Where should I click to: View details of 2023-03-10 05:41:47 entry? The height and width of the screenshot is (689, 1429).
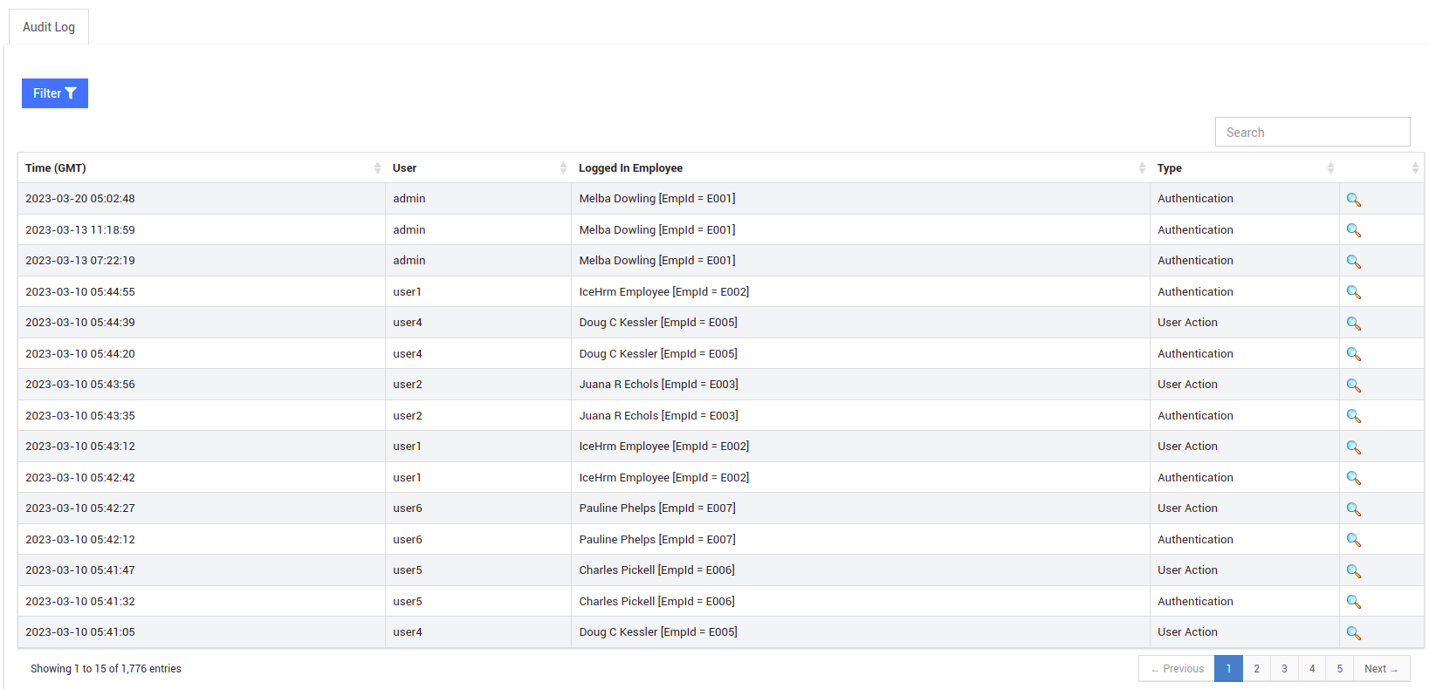(x=1353, y=571)
